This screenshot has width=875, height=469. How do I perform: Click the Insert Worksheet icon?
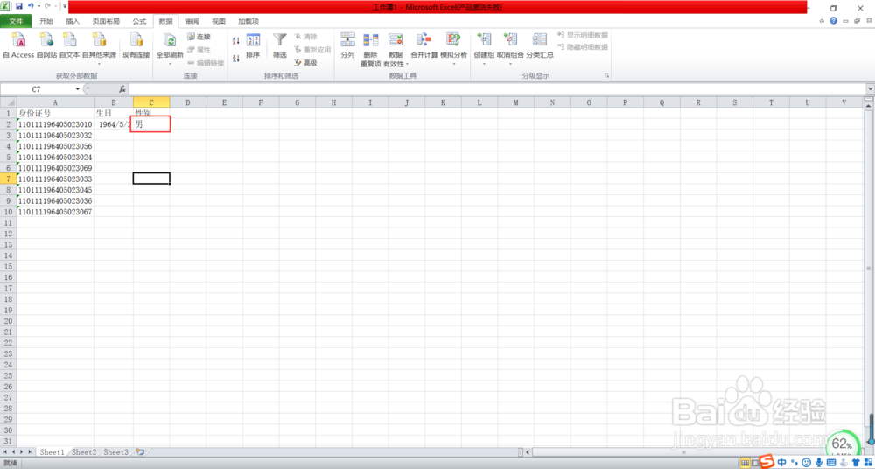140,451
